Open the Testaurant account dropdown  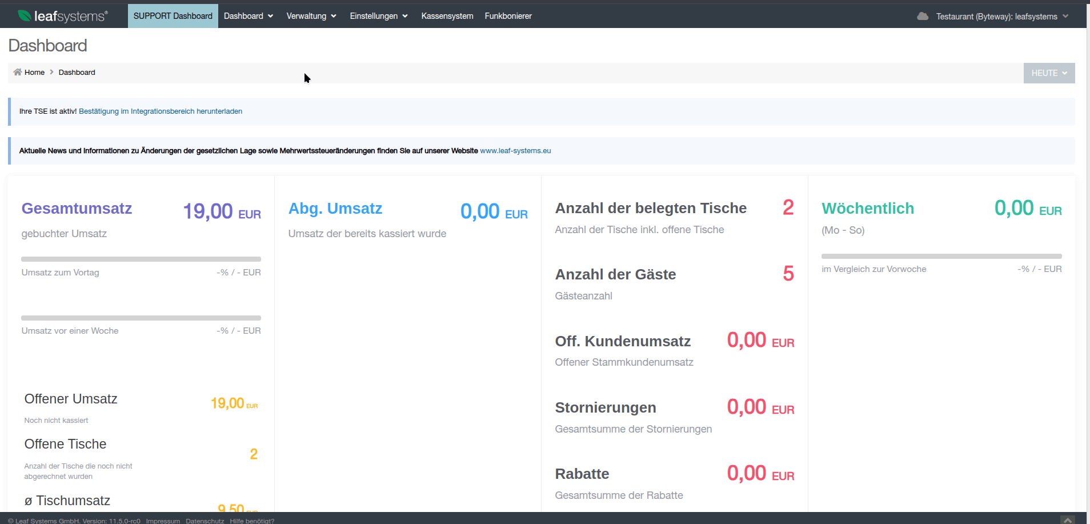pos(1001,17)
